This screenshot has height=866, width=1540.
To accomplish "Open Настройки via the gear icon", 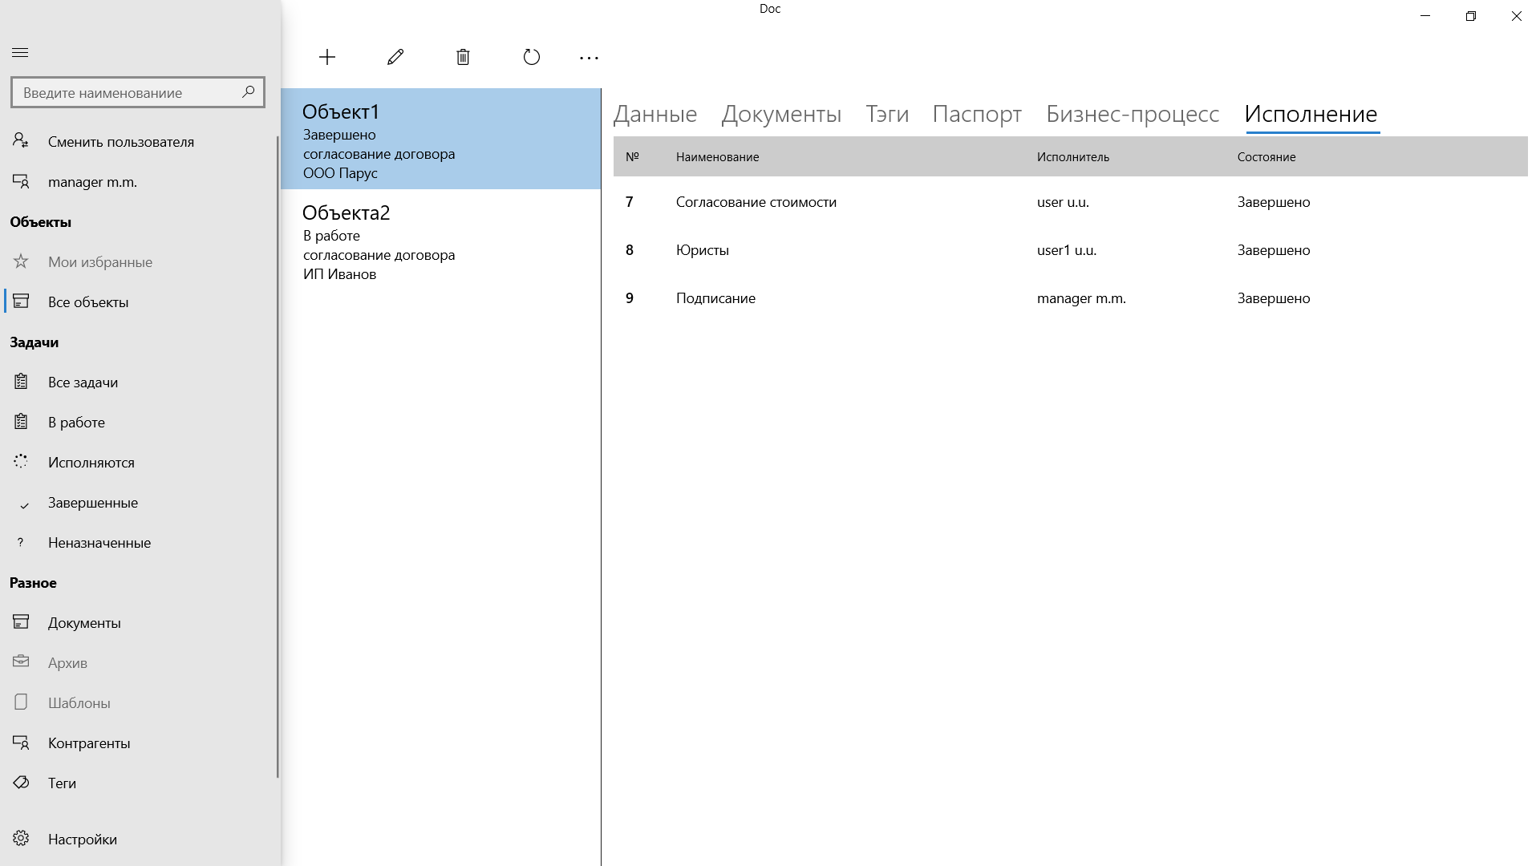I will [22, 839].
